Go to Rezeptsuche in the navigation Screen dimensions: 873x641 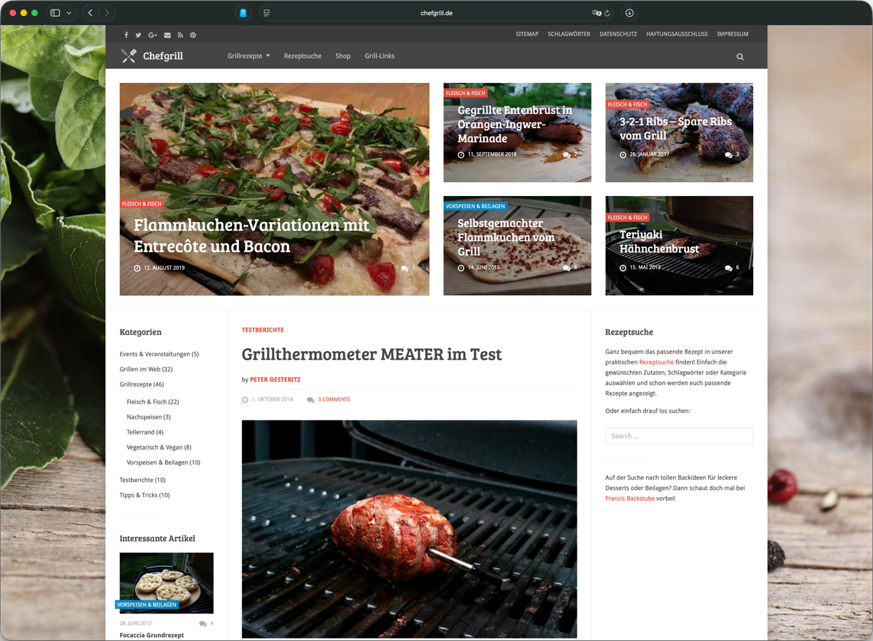pyautogui.click(x=302, y=56)
